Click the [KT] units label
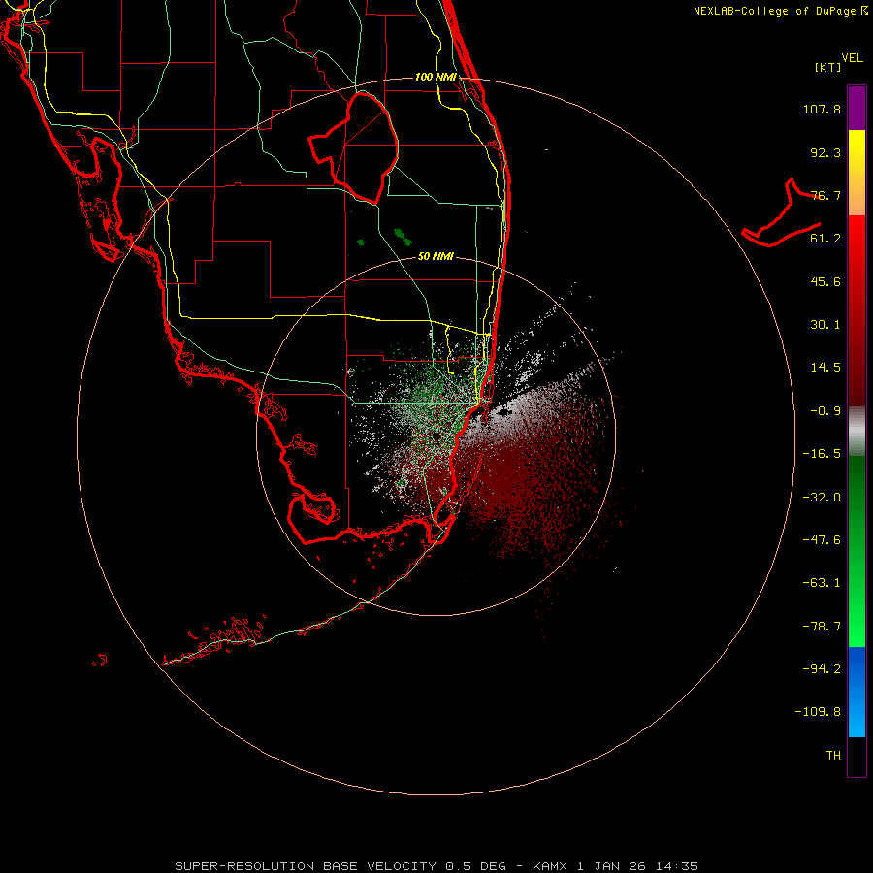 click(x=827, y=67)
